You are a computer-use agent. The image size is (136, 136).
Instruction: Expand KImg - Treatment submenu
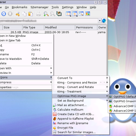pyautogui.click(x=81, y=91)
